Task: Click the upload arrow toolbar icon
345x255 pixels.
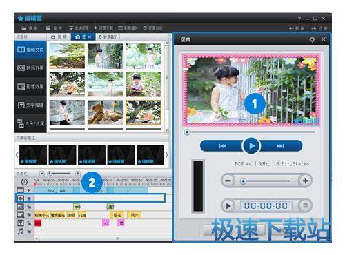Action: [71, 28]
